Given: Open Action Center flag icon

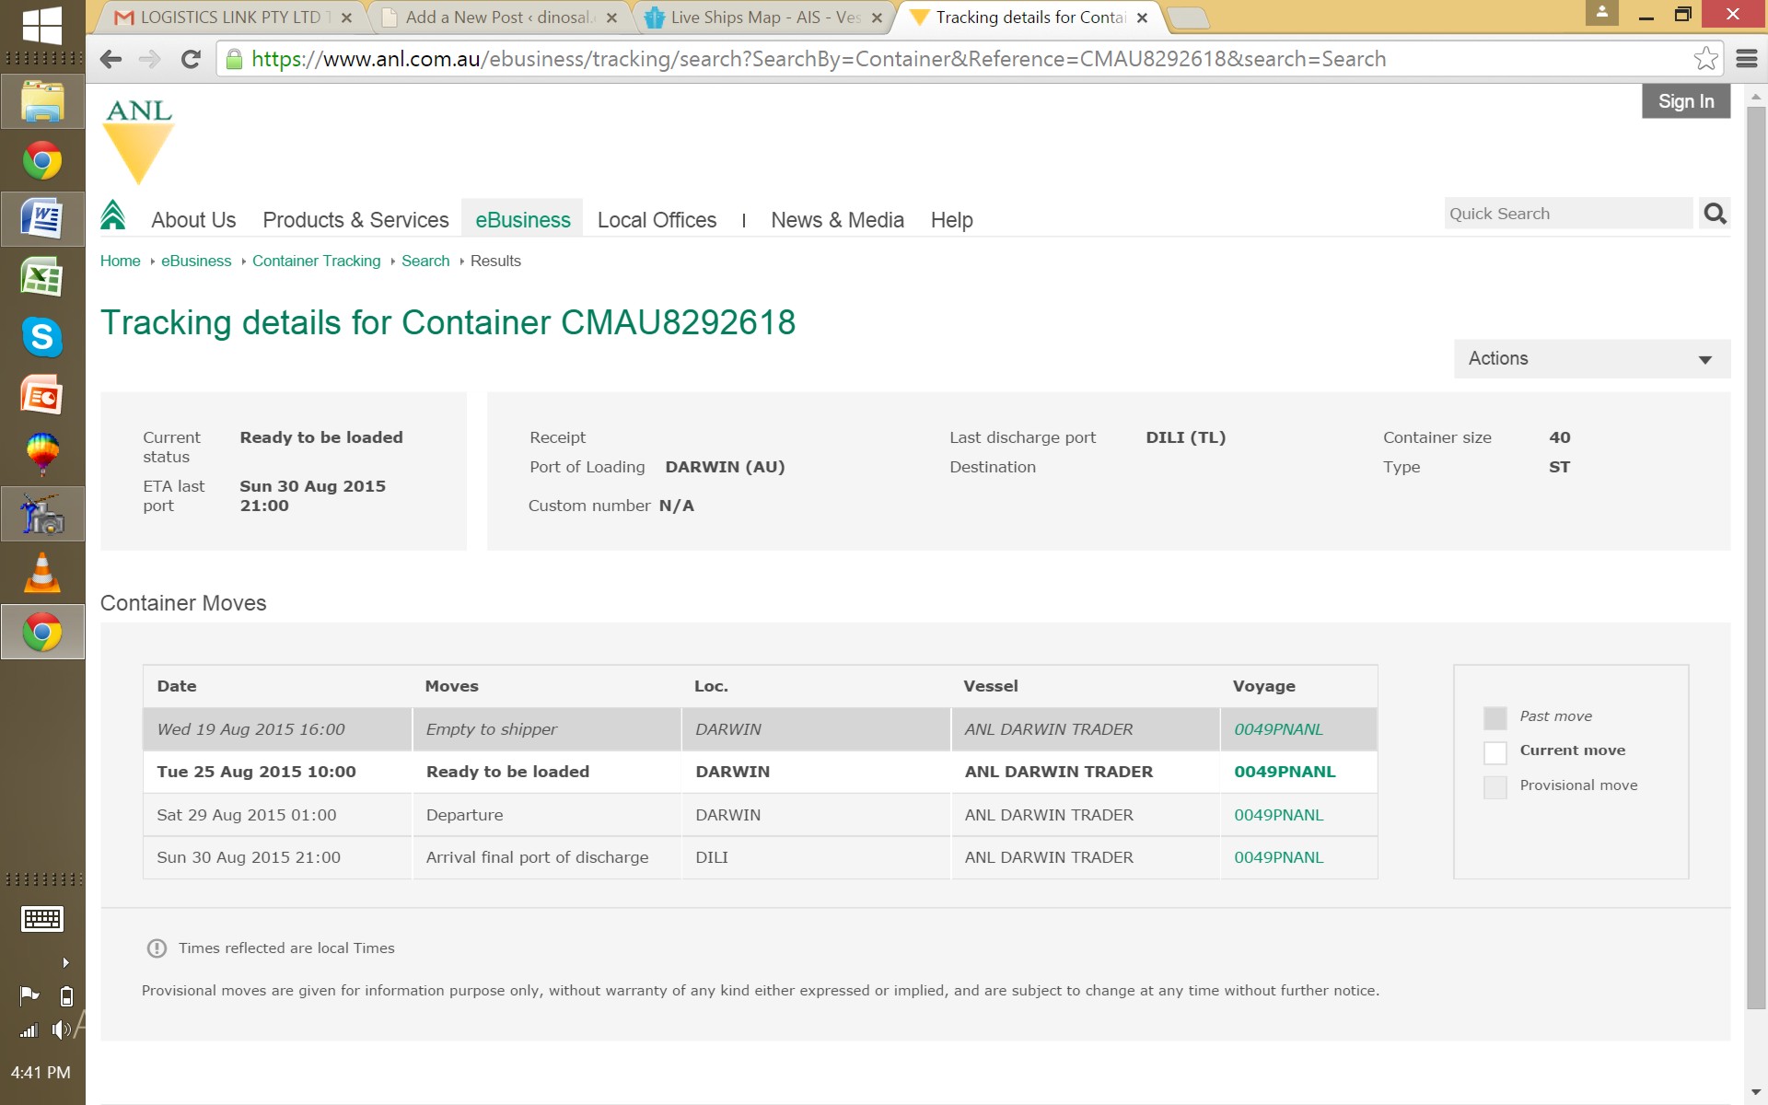Looking at the screenshot, I should coord(29,995).
